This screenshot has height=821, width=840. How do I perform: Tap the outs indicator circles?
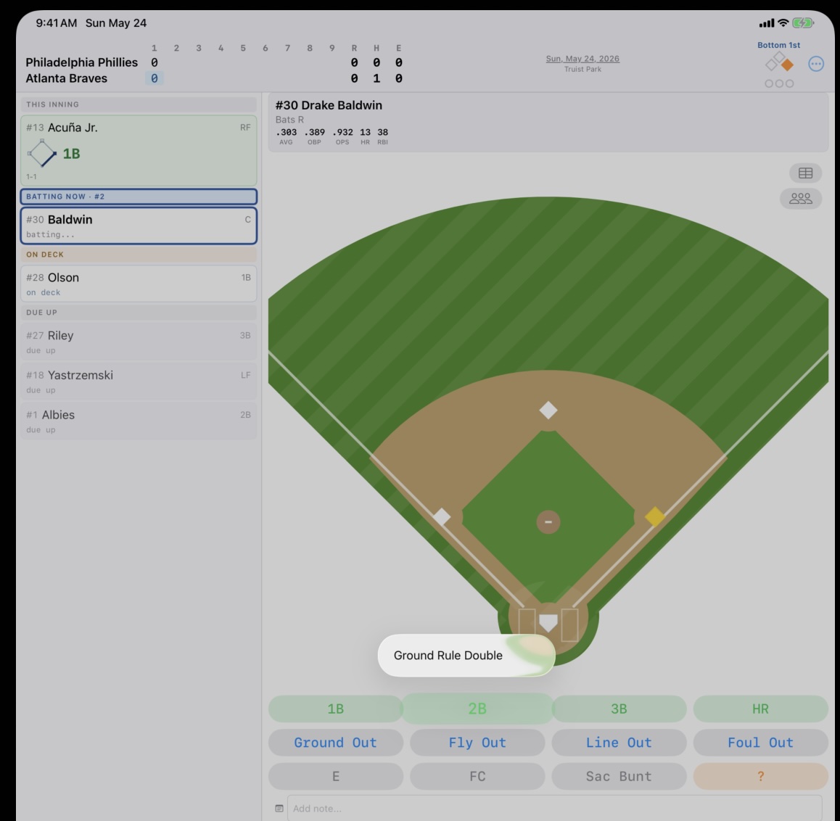[x=779, y=83]
